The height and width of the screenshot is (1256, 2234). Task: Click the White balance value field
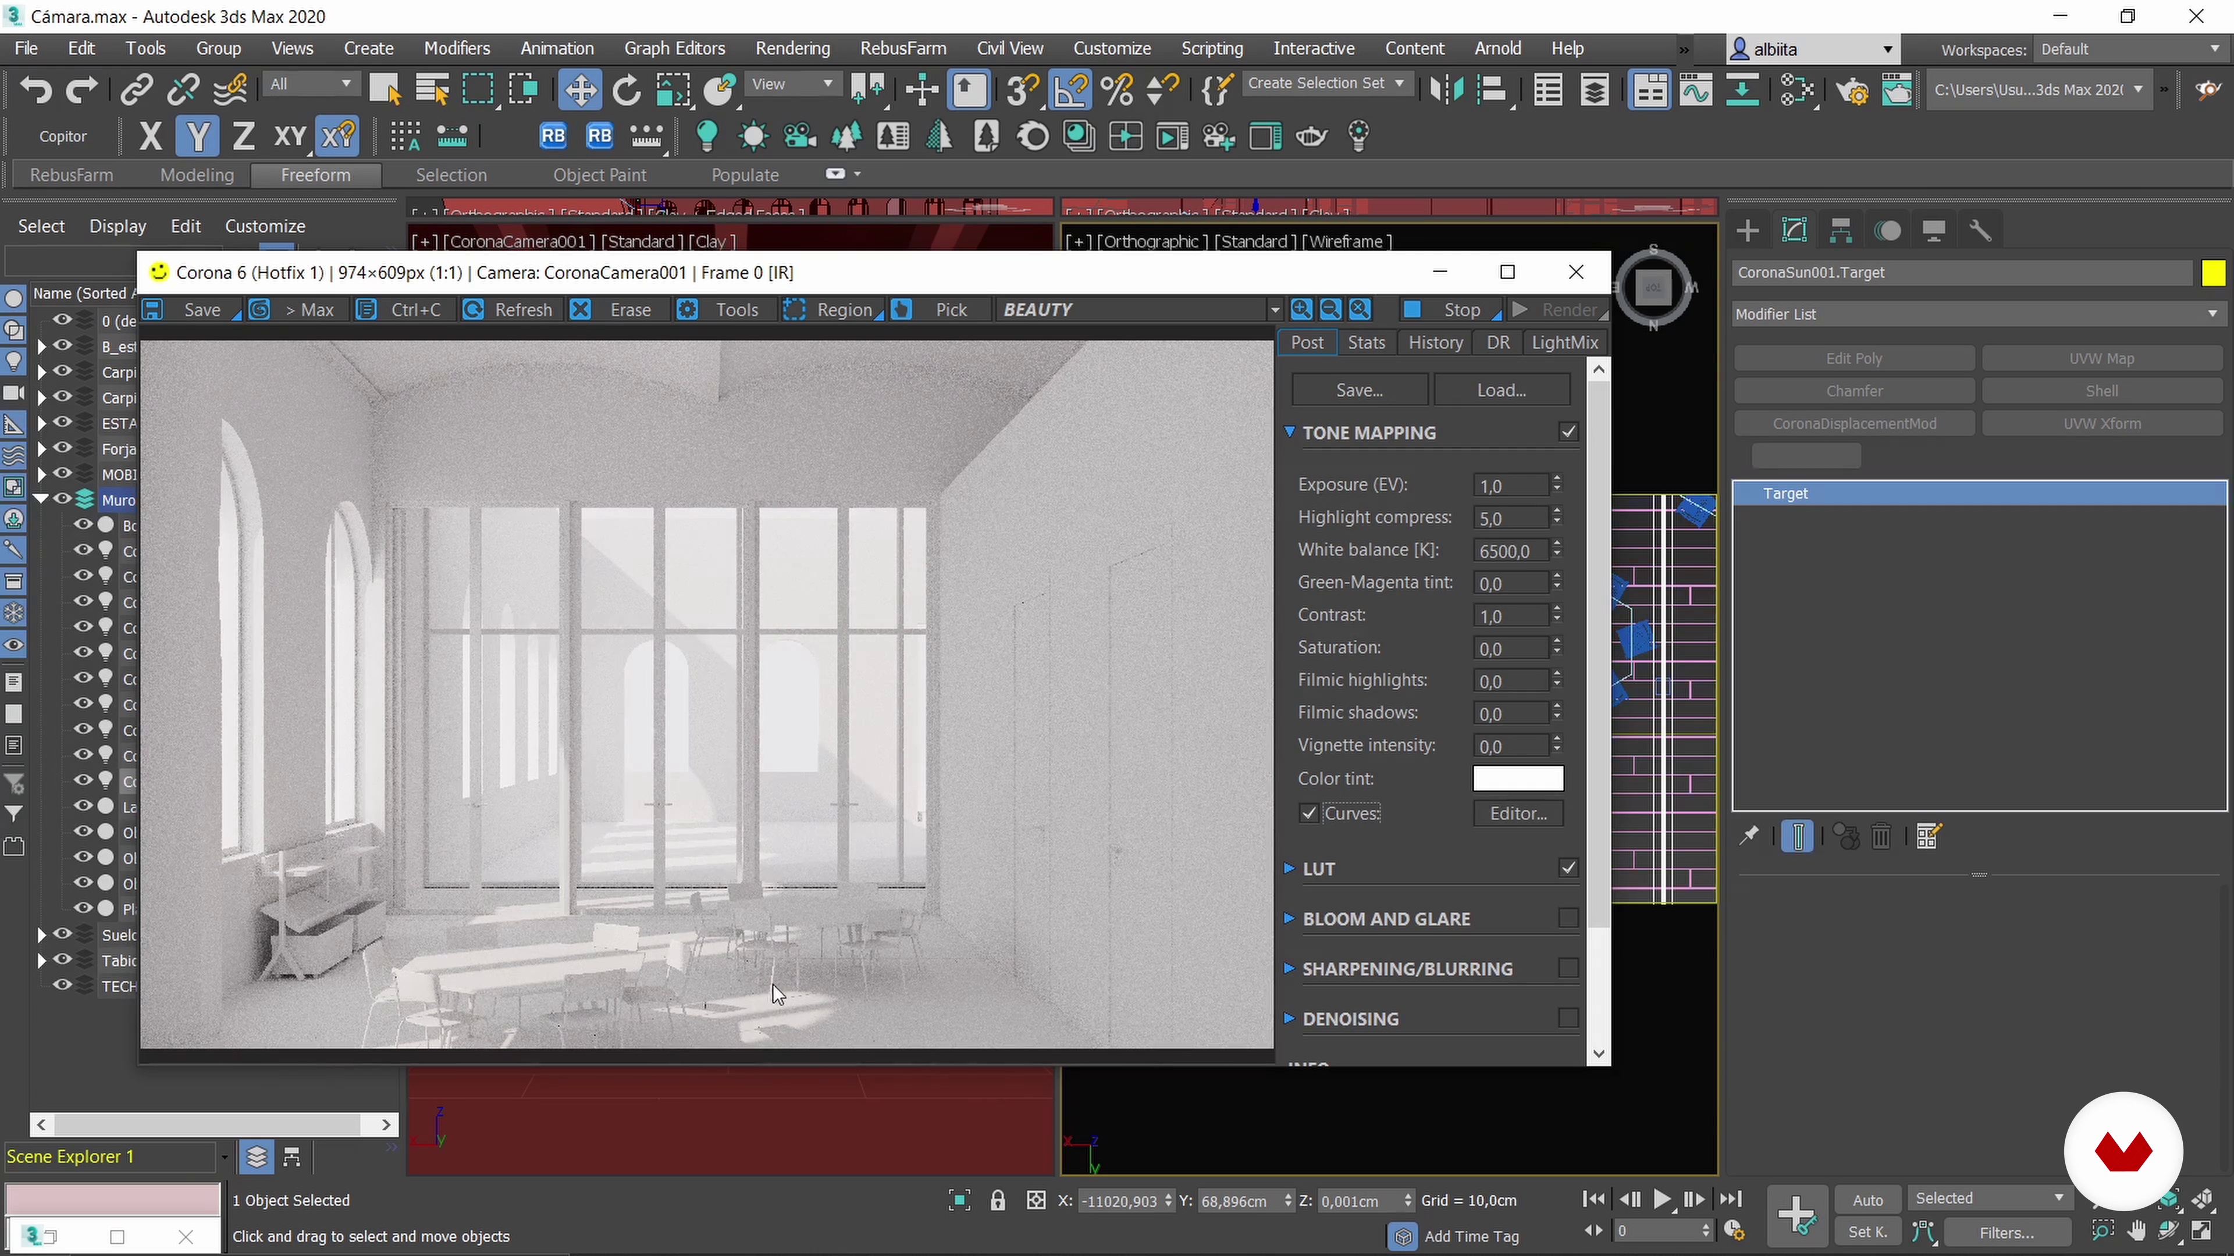tap(1510, 551)
